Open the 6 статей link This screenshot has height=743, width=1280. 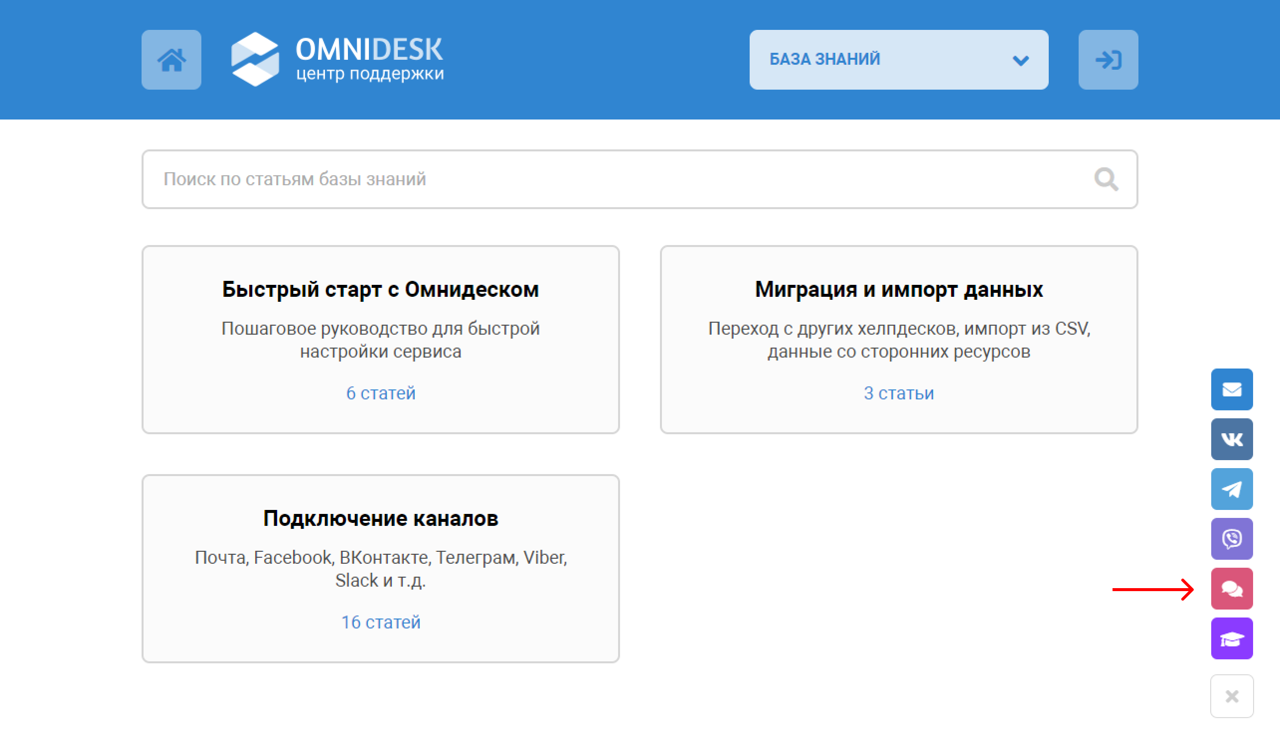380,393
